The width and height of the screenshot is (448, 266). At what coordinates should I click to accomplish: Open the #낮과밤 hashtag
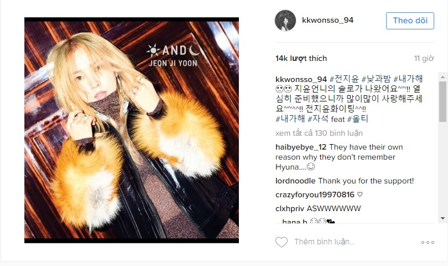[x=376, y=79]
